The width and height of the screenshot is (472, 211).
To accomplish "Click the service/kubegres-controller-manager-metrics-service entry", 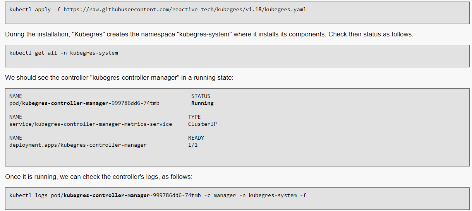I will pos(91,124).
